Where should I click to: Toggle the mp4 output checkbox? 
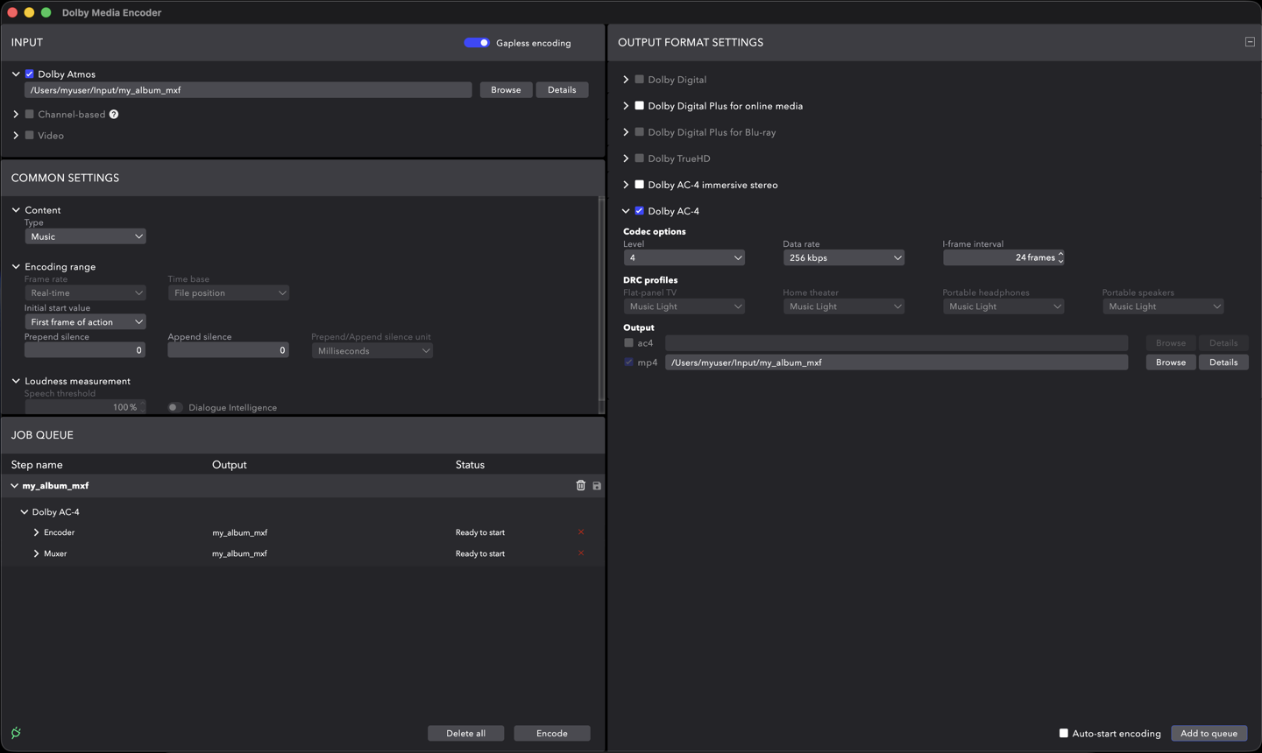click(x=628, y=362)
